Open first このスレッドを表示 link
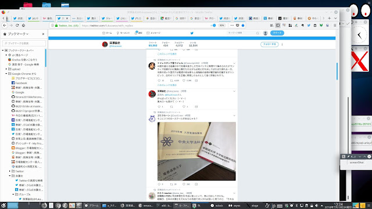372x209 pixels. tap(167, 54)
